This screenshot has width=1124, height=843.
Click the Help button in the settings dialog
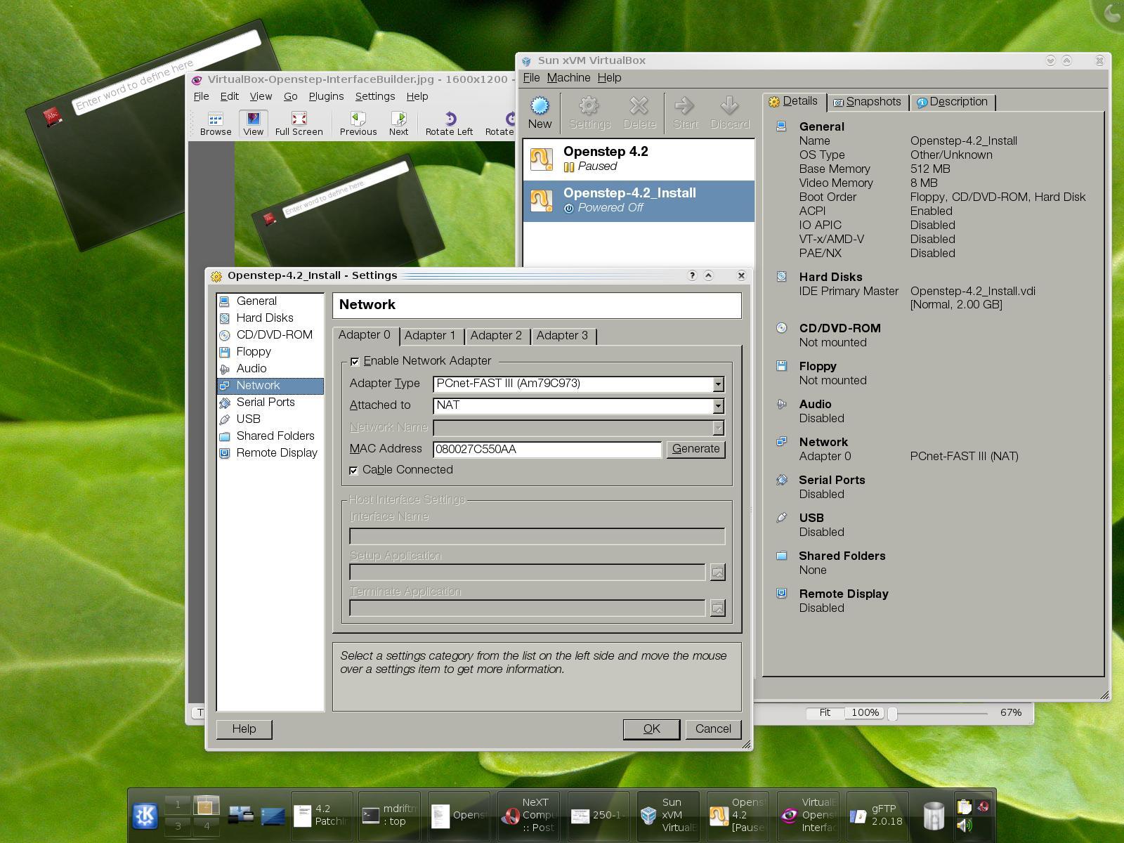[243, 728]
